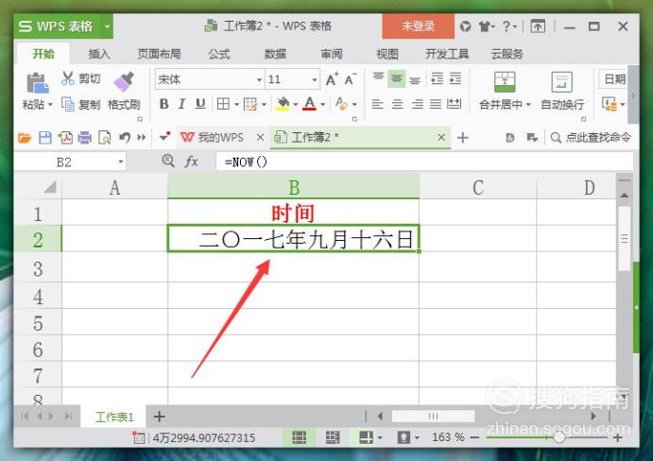Zoom in with the plus button
Viewport: 653px width, 461px height.
click(618, 437)
